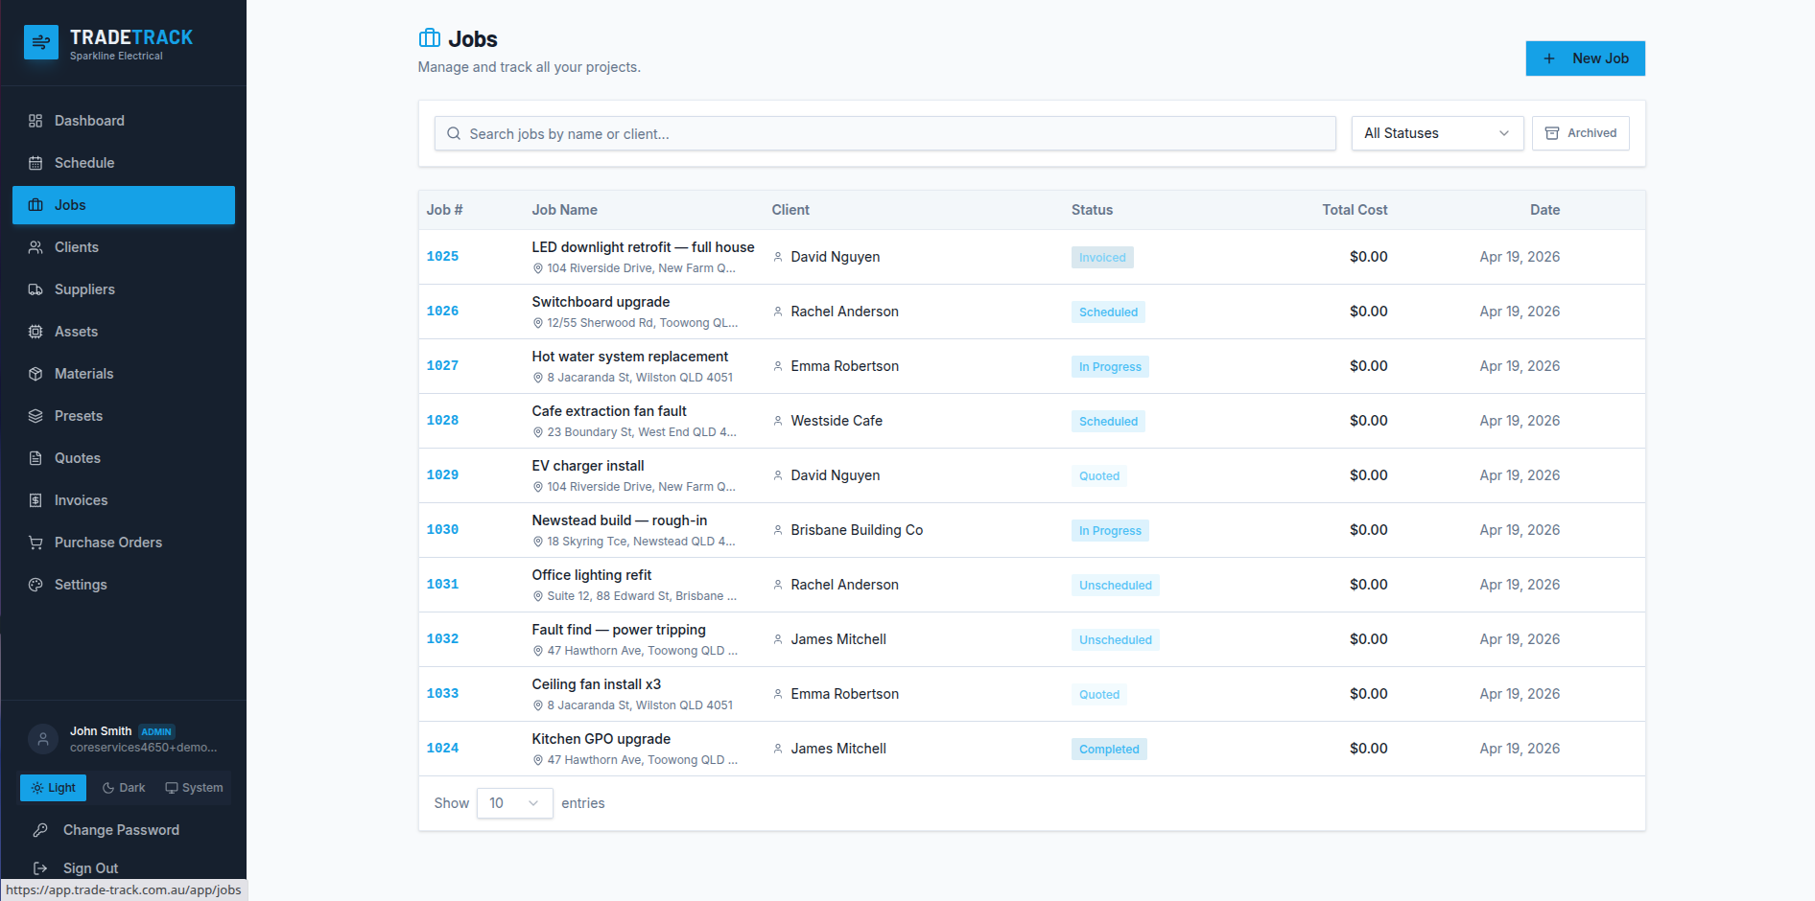Click the Jobs briefcase icon in page heading
The height and width of the screenshot is (901, 1815).
point(430,38)
